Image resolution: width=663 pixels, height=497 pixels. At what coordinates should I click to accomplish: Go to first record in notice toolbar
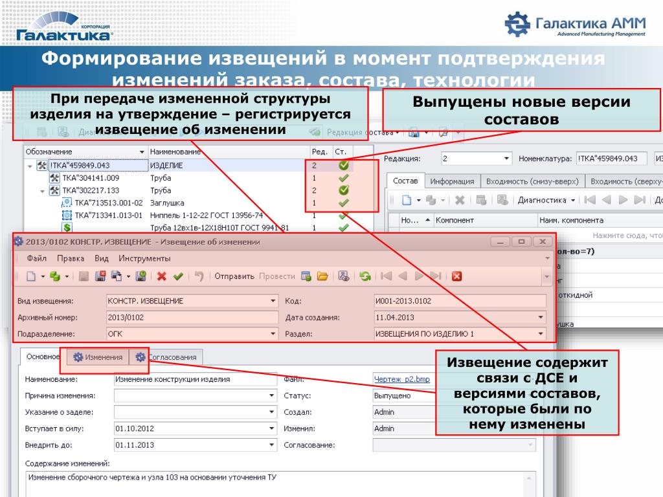[386, 276]
